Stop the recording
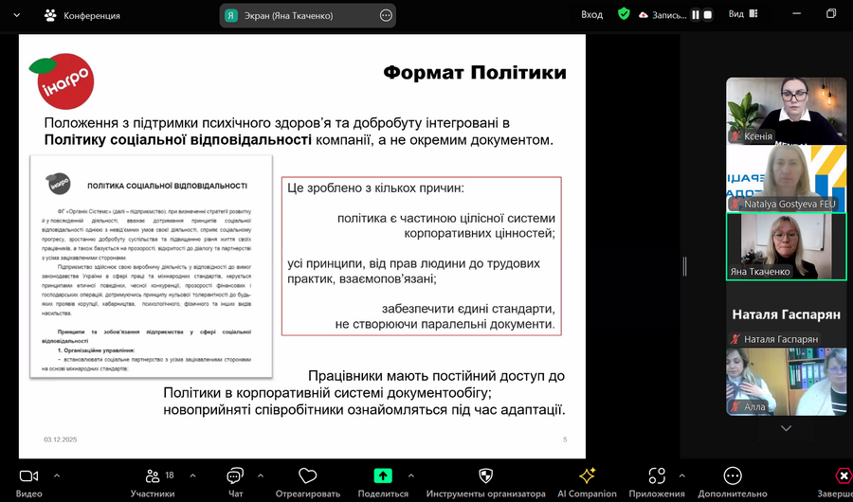 point(708,15)
